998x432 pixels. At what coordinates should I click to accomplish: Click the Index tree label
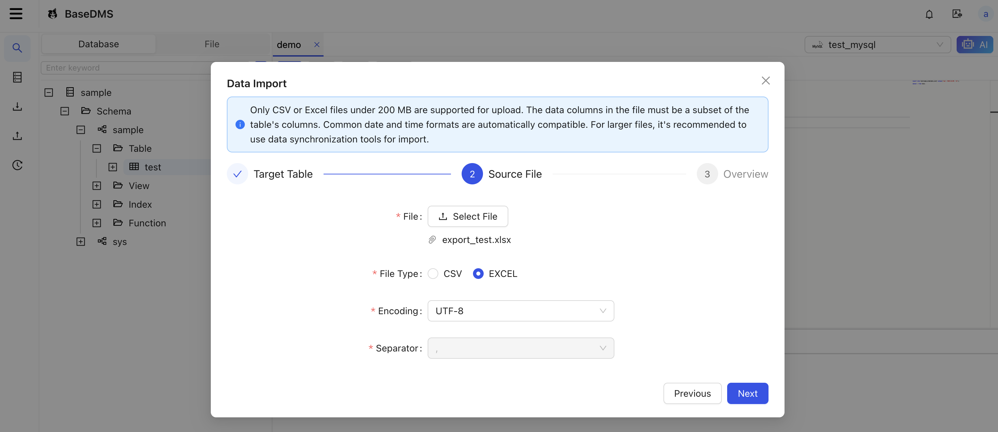(140, 204)
